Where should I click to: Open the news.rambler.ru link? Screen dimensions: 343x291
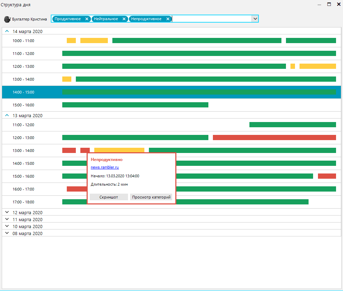pyautogui.click(x=100, y=167)
